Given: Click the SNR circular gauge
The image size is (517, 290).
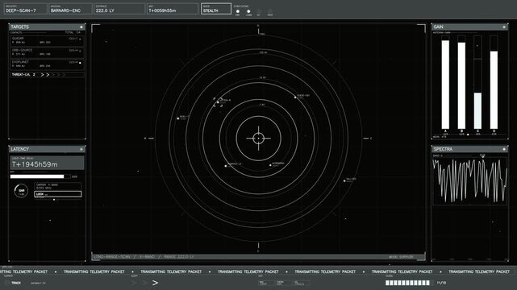Looking at the screenshot, I should 21,191.
